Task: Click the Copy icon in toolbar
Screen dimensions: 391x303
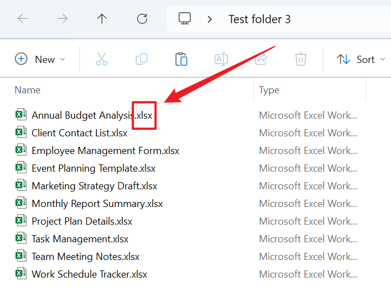Action: (142, 59)
